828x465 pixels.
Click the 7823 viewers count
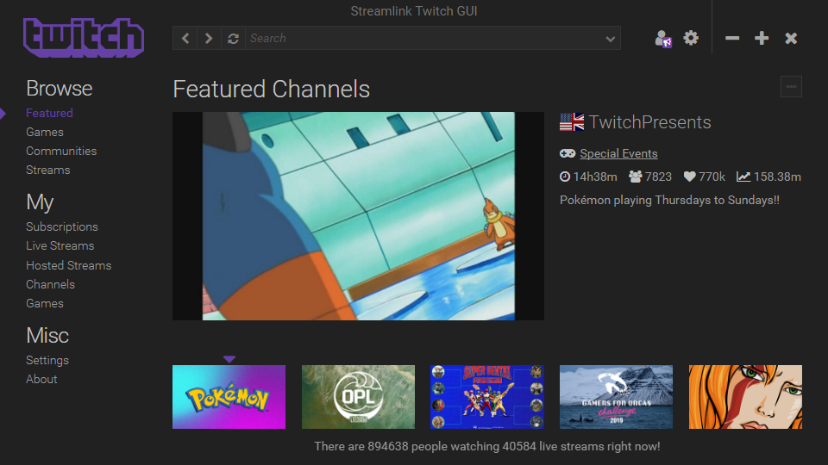click(658, 177)
